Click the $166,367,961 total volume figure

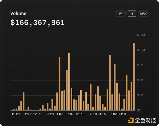tap(37, 22)
